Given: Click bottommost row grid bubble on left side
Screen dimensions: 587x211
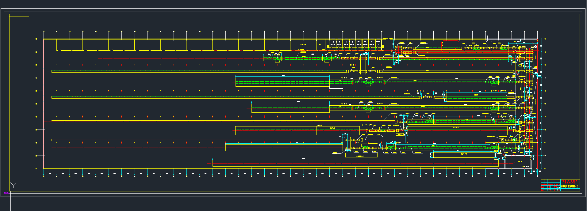Looking at the screenshot, I should tap(36, 169).
